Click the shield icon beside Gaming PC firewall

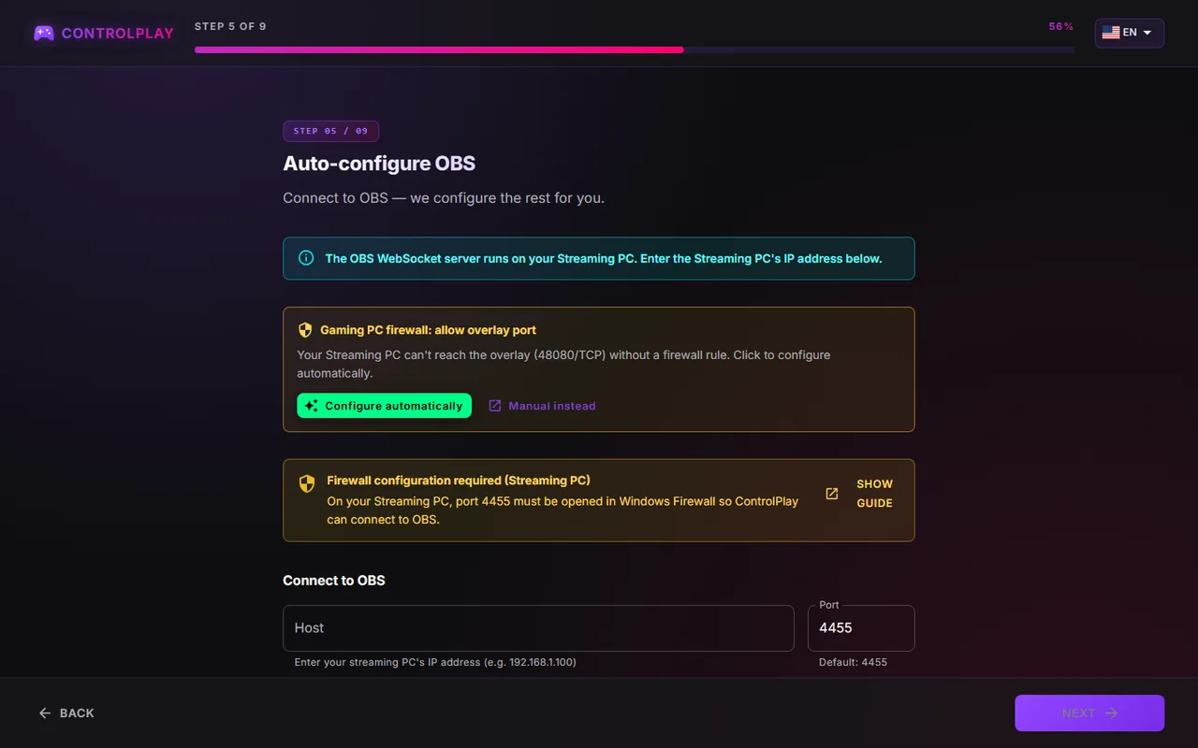click(x=305, y=330)
